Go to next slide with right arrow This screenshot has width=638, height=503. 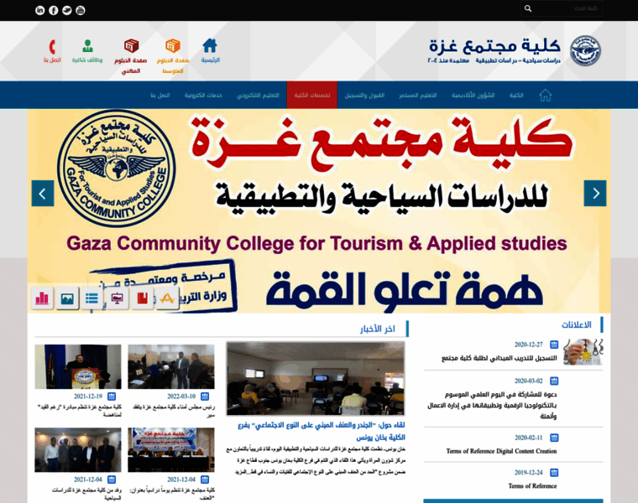pos(595,194)
